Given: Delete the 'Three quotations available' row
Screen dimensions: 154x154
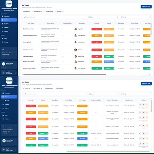Looking at the screenshot, I should (144, 138).
